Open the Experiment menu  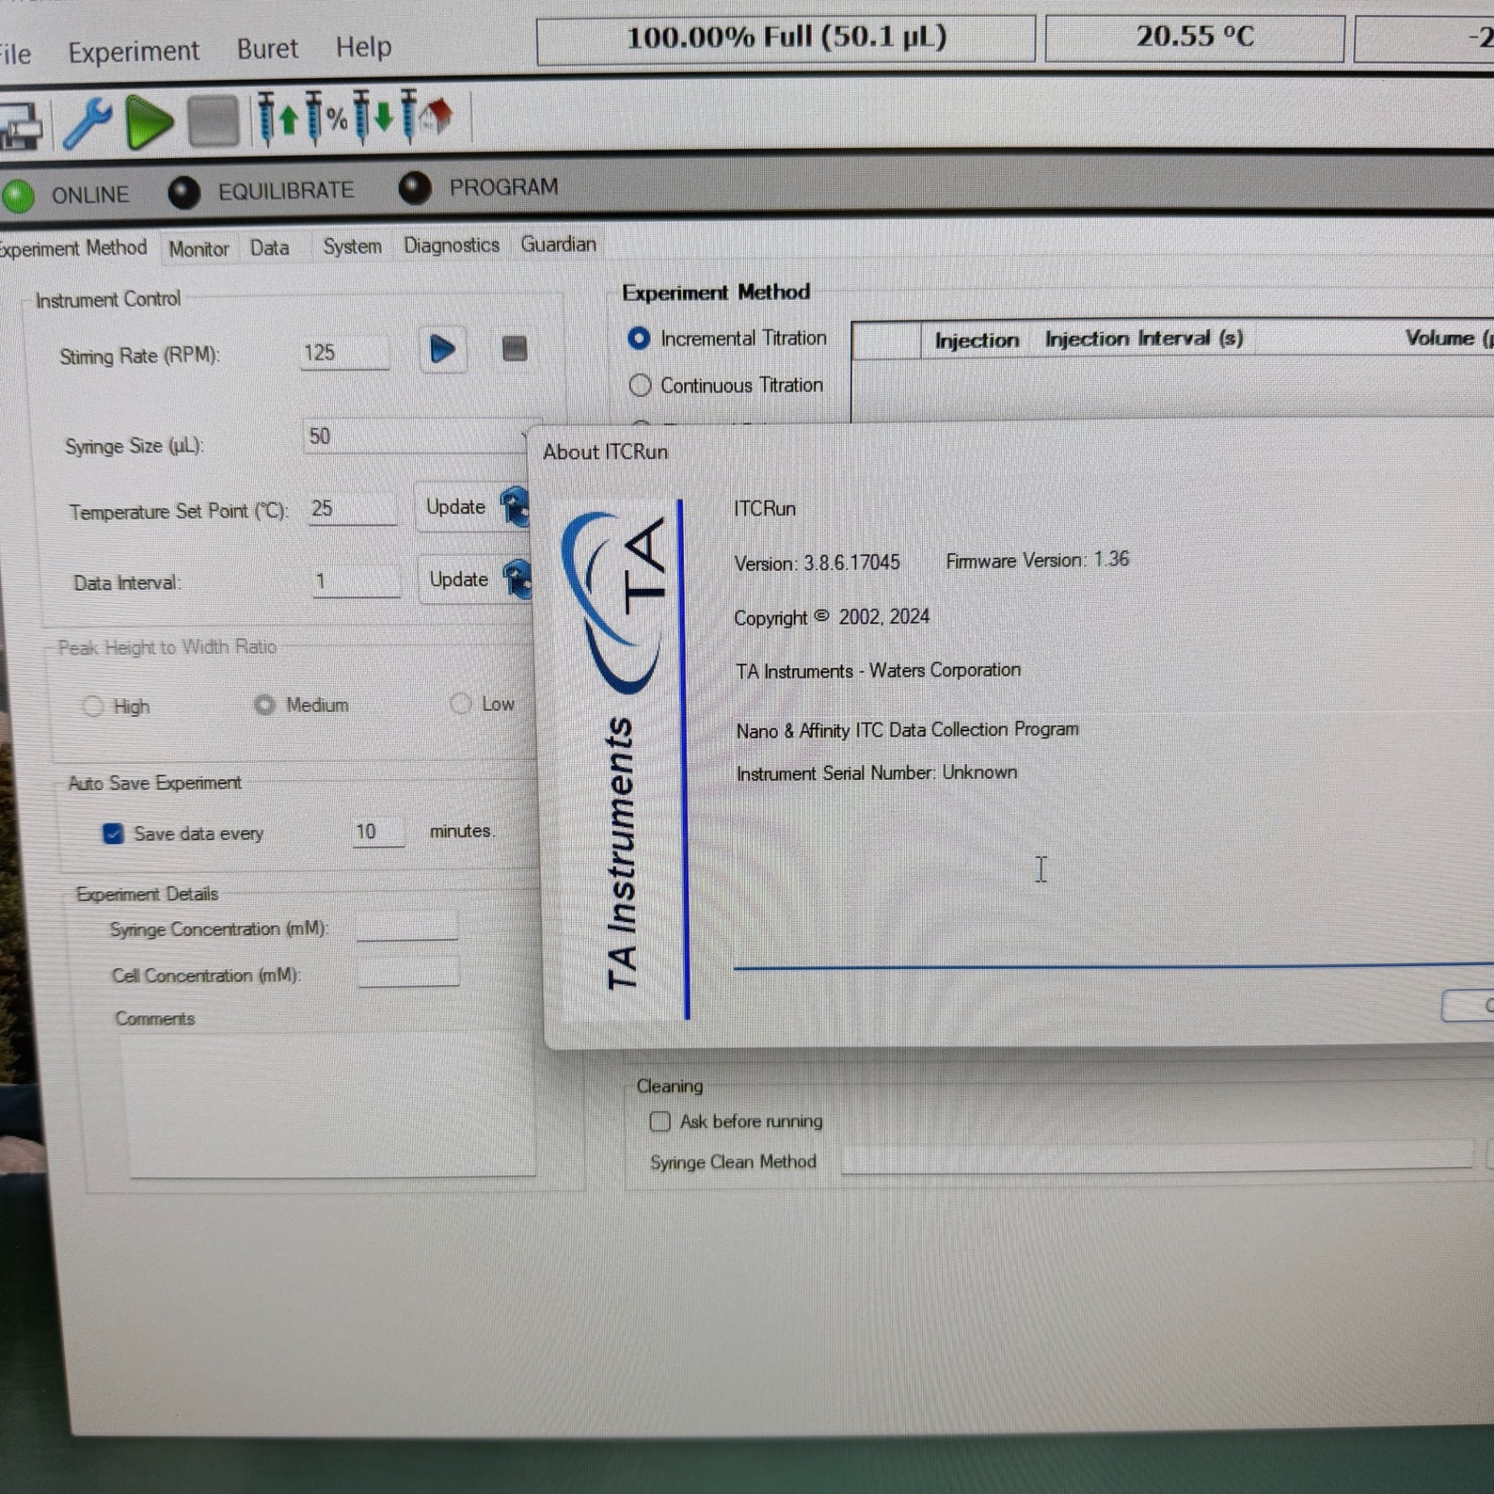pos(134,51)
